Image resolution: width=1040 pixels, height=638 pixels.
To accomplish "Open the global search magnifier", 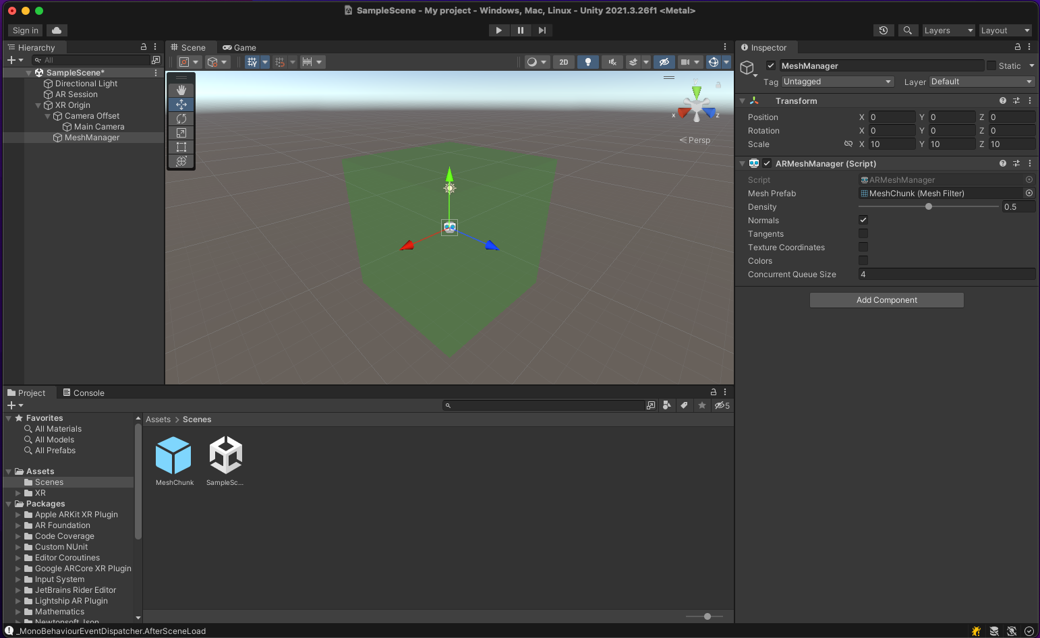I will click(908, 30).
